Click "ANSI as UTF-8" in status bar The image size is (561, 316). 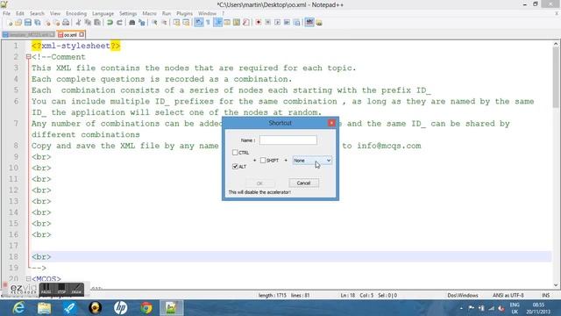[508, 295]
